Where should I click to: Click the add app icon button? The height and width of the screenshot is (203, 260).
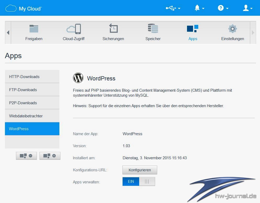50,156
